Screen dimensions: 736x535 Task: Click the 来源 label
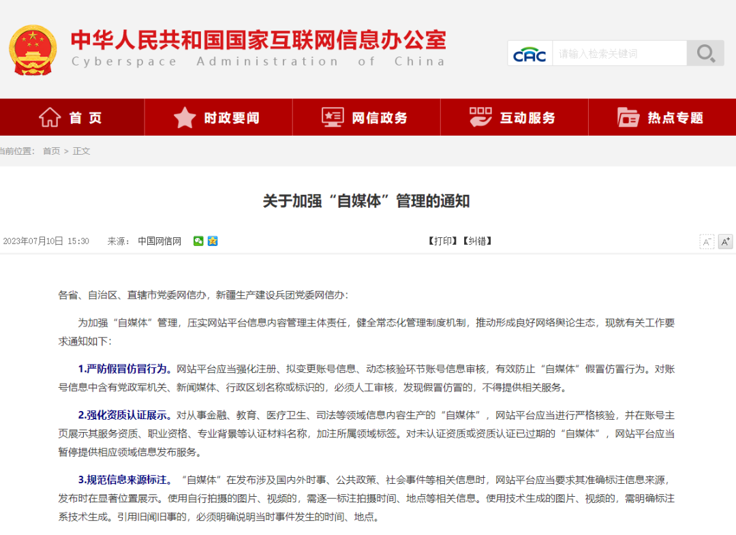(x=119, y=241)
